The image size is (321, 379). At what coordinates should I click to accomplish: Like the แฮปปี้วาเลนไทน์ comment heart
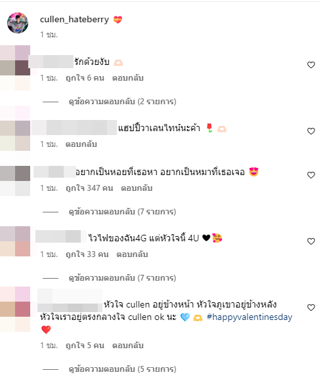point(311,131)
